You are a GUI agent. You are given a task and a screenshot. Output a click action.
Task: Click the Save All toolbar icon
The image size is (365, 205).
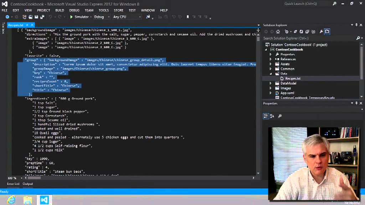[42, 17]
